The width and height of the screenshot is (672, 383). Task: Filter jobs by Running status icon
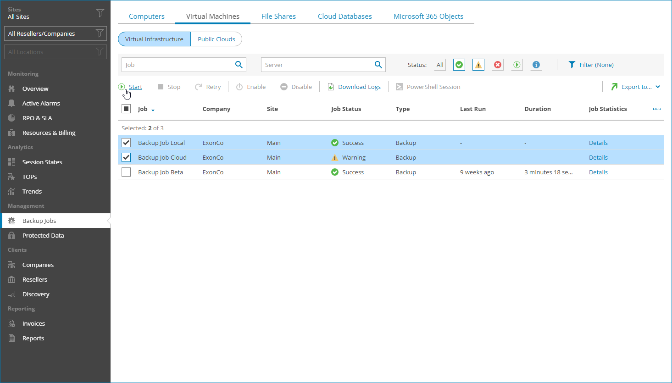(517, 65)
